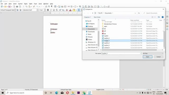Click the Align Left icon
169x95 pixels.
[x=79, y=10]
